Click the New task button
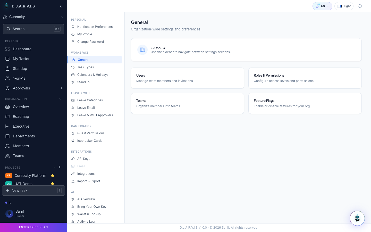The width and height of the screenshot is (371, 232). 33,190
